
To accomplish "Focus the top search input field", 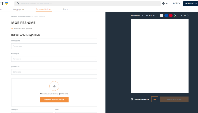I will point(87,3).
